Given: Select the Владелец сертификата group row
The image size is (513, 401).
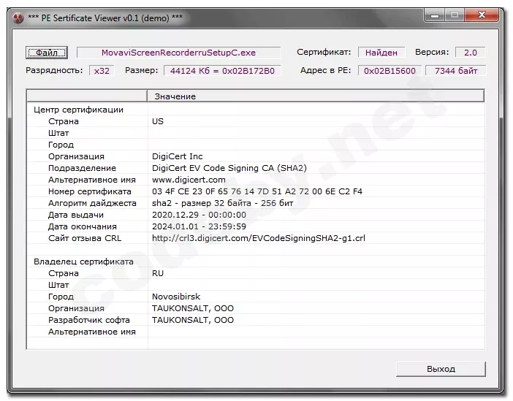Looking at the screenshot, I should click(255, 261).
